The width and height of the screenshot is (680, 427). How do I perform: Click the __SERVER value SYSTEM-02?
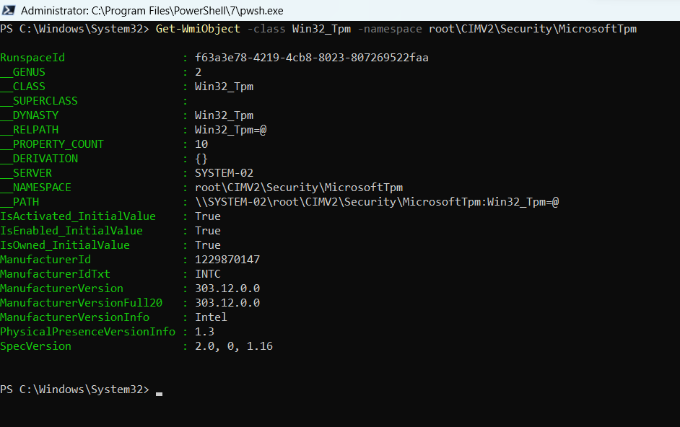pos(224,173)
